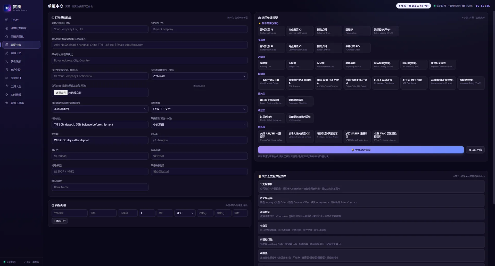This screenshot has width=495, height=266.
Task: Open the USD currency dropdown
Action: click(x=185, y=213)
